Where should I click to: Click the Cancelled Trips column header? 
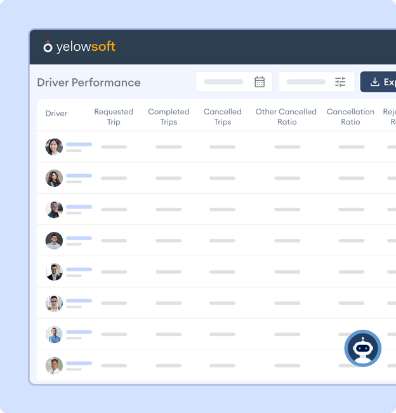click(222, 117)
